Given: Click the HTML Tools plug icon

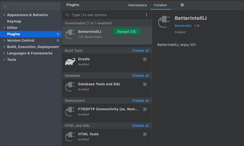Looking at the screenshot, I should 70,137.
